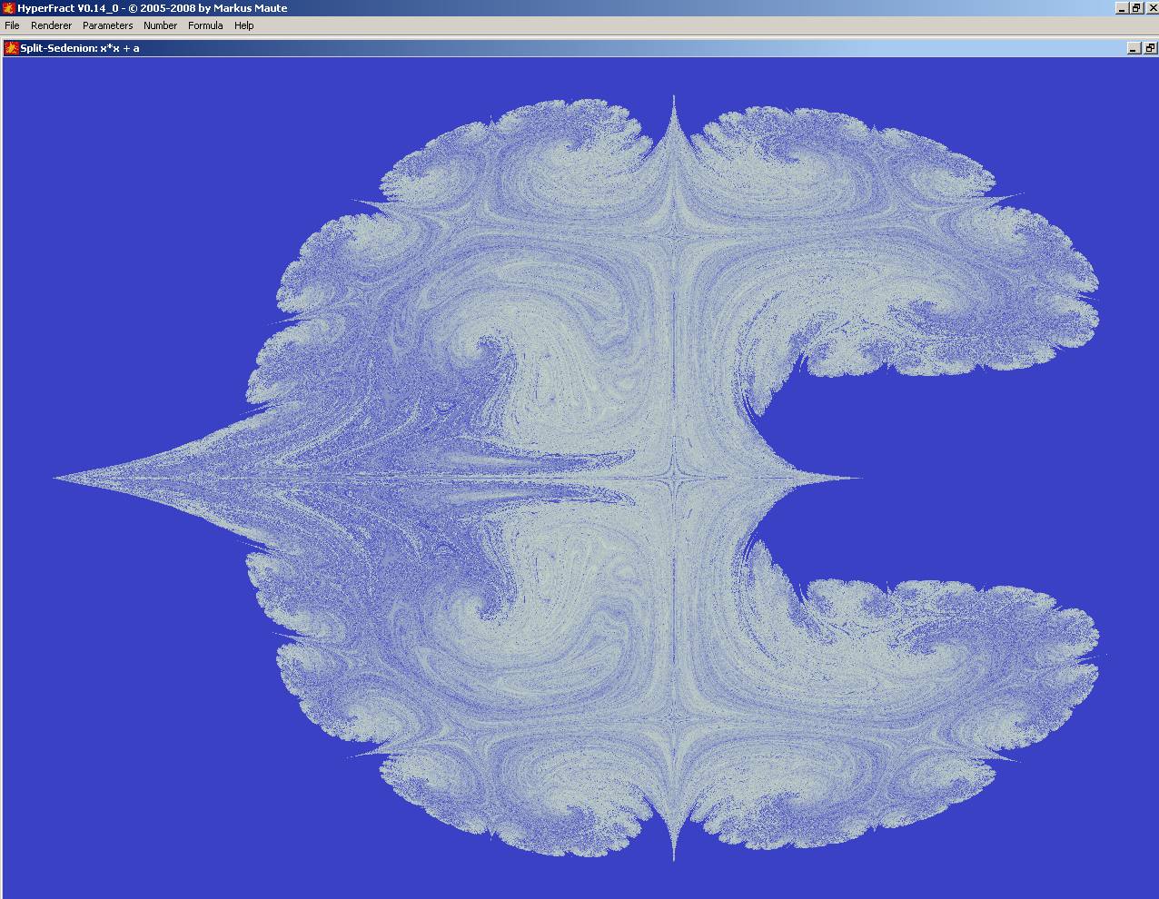Image resolution: width=1159 pixels, height=899 pixels.
Task: Click the fractal's leftmost pointed tip
Action: click(58, 477)
